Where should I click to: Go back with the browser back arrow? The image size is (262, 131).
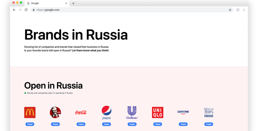point(14,10)
